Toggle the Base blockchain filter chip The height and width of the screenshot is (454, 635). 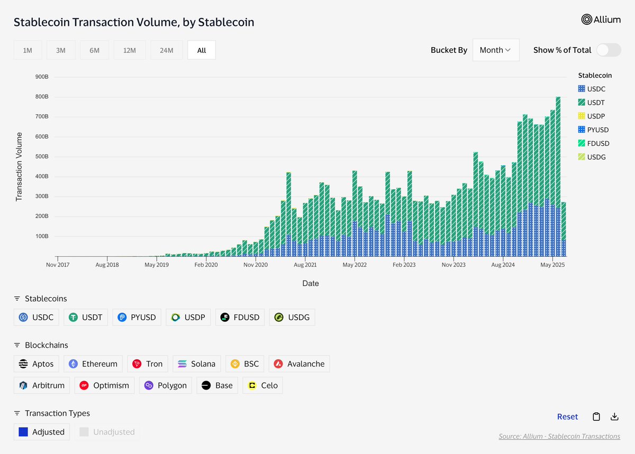point(217,385)
